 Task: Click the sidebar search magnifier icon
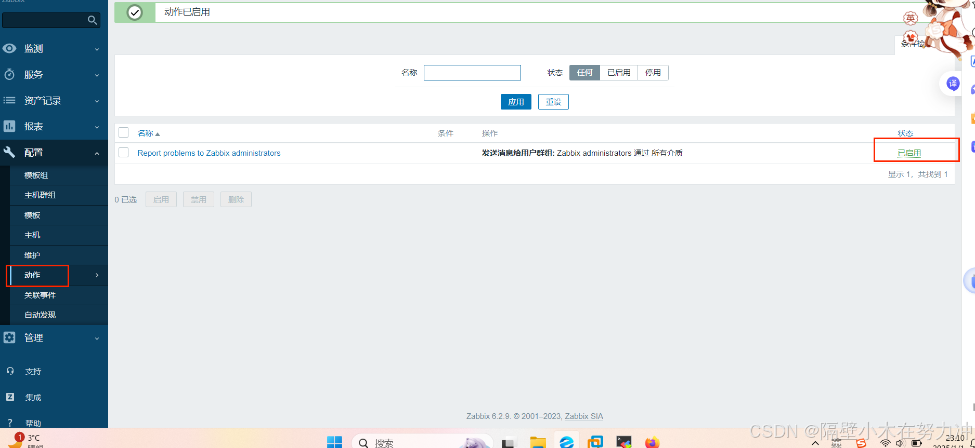pos(93,20)
